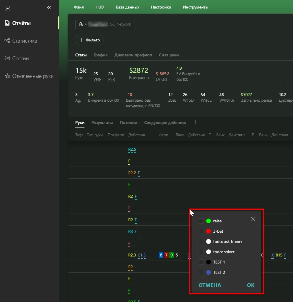Tick the TEST 2 tag checkbox
Viewport: 293px width, 302px height.
point(201,272)
